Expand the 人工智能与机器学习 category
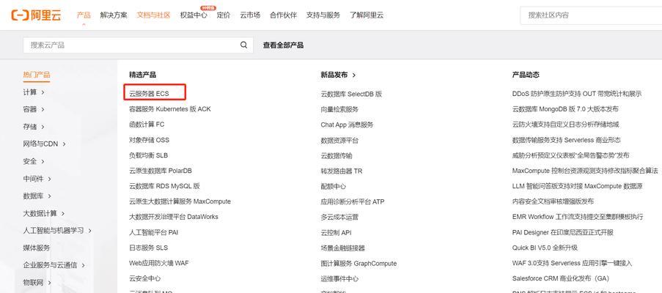This screenshot has height=293, width=662. point(57,231)
